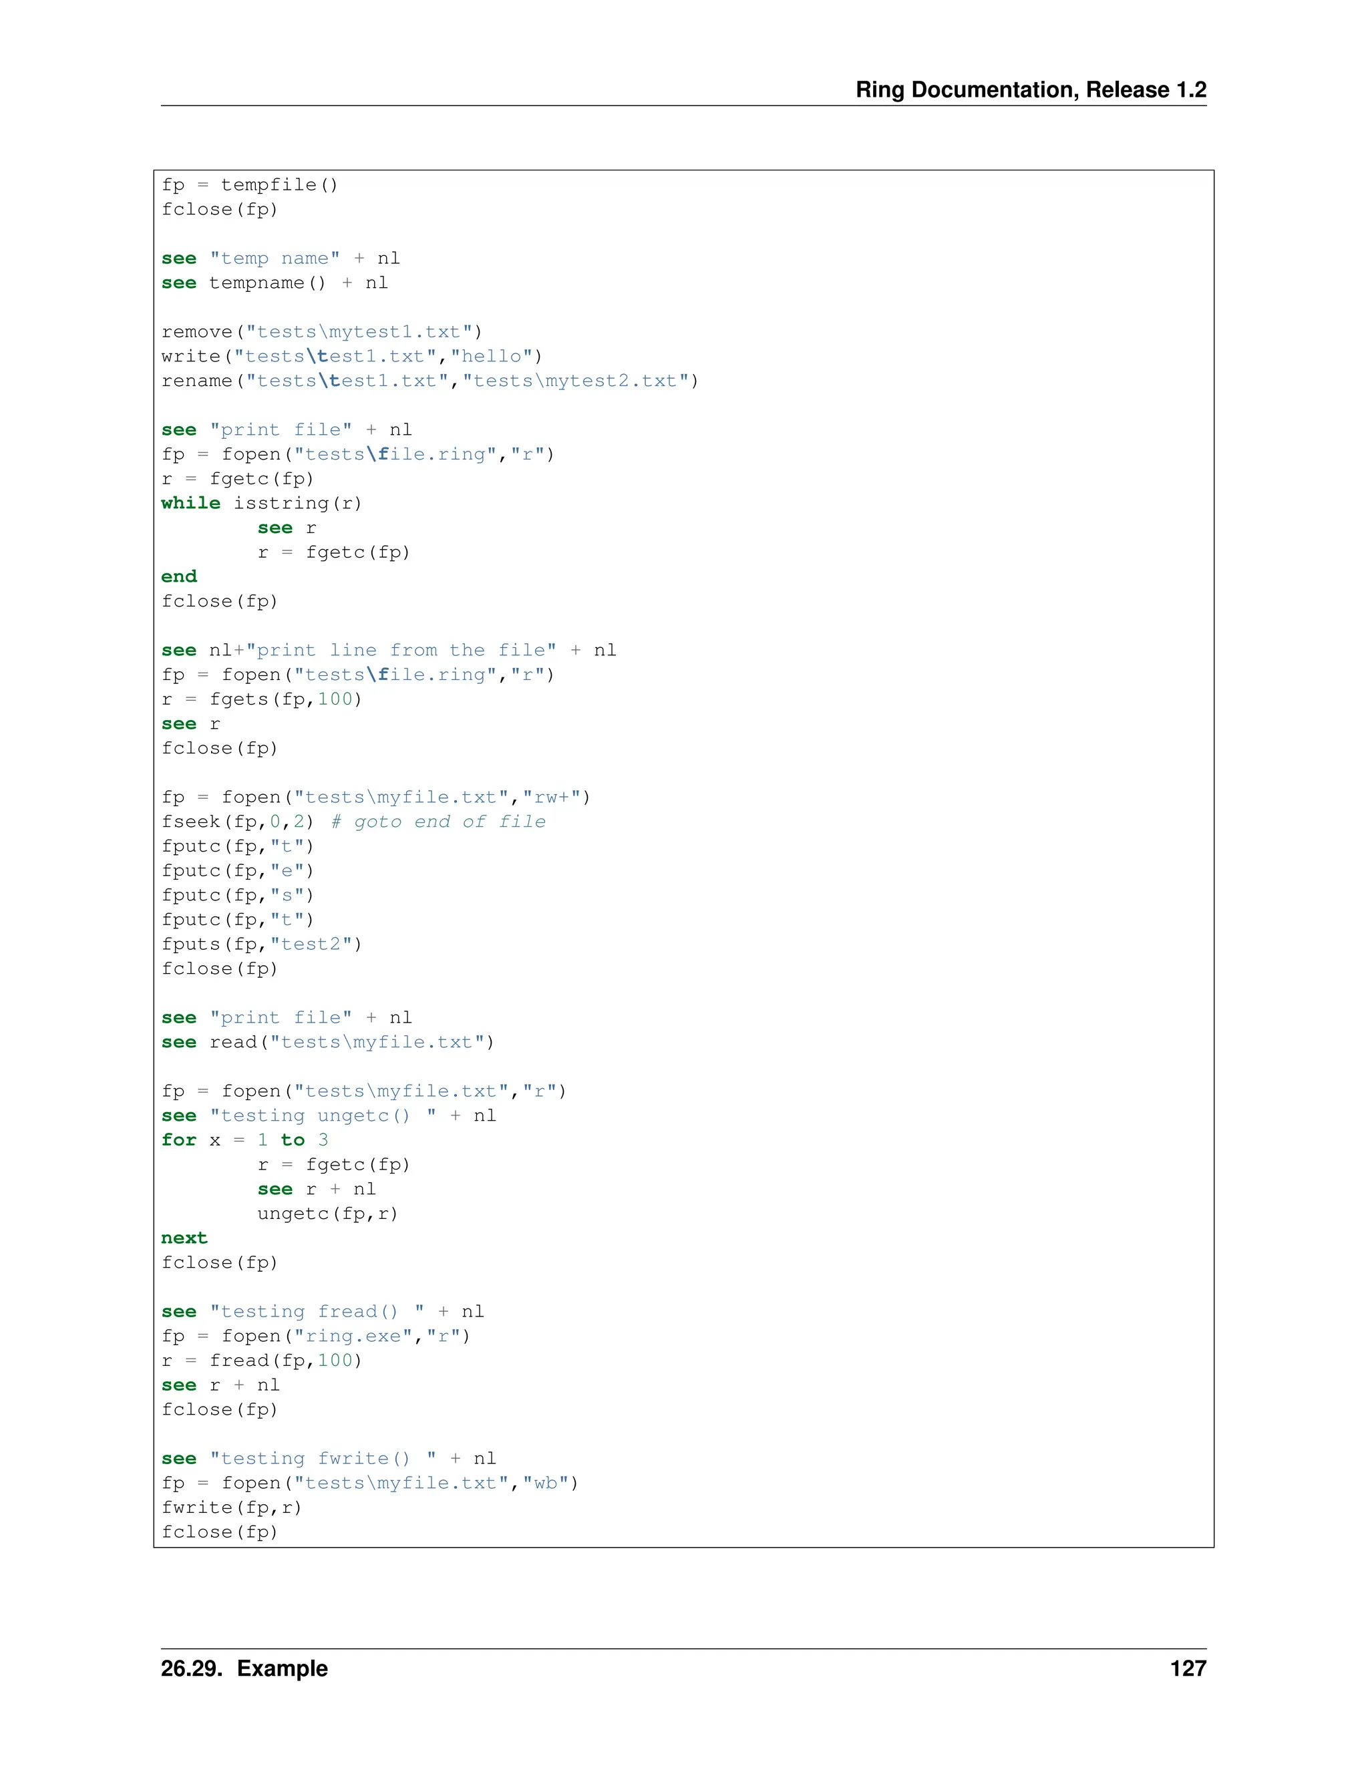Image resolution: width=1368 pixels, height=1770 pixels.
Task: Click the 'fp = tempfile()' code line
Action: click(x=250, y=185)
